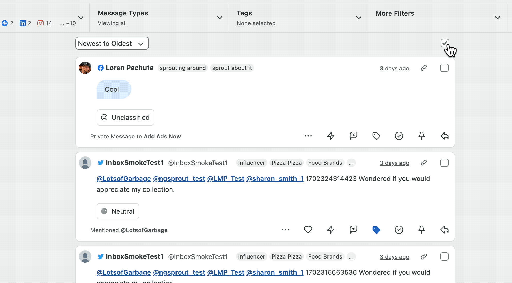Click Add Ads Now recipient text
Screen dimensions: 512x283
point(162,136)
